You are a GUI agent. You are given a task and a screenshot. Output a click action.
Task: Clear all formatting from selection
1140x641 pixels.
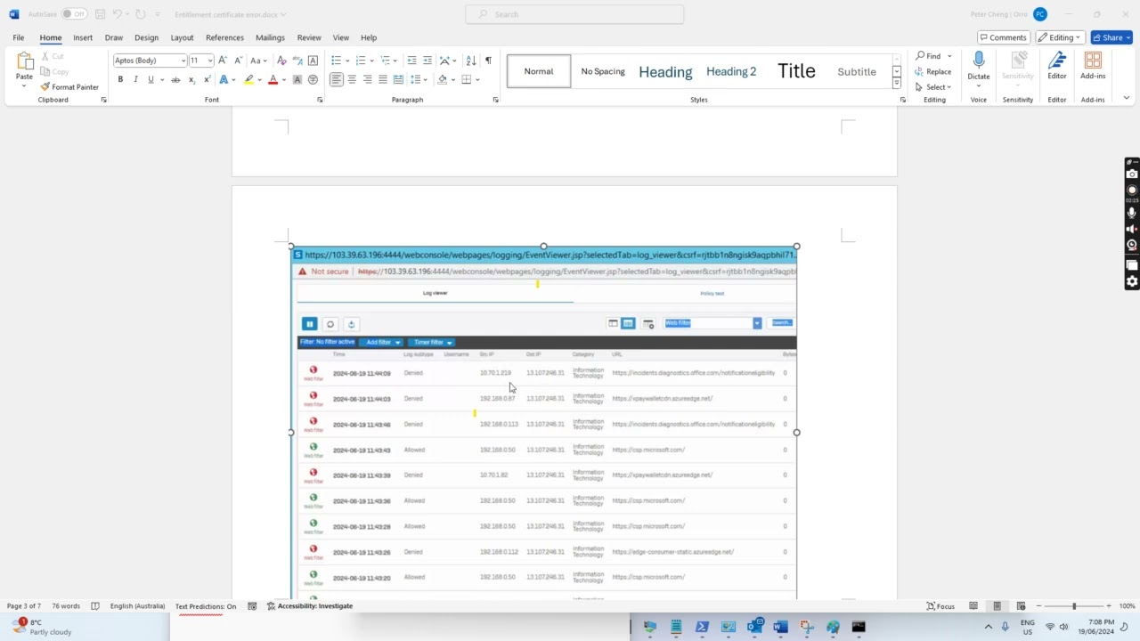click(x=282, y=61)
